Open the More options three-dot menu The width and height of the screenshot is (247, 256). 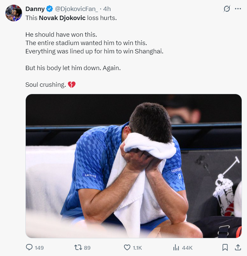coord(238,9)
